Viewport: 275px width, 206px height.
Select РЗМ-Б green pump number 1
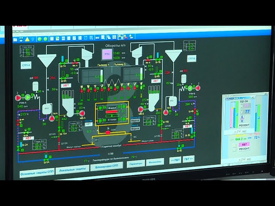[x=190, y=88]
